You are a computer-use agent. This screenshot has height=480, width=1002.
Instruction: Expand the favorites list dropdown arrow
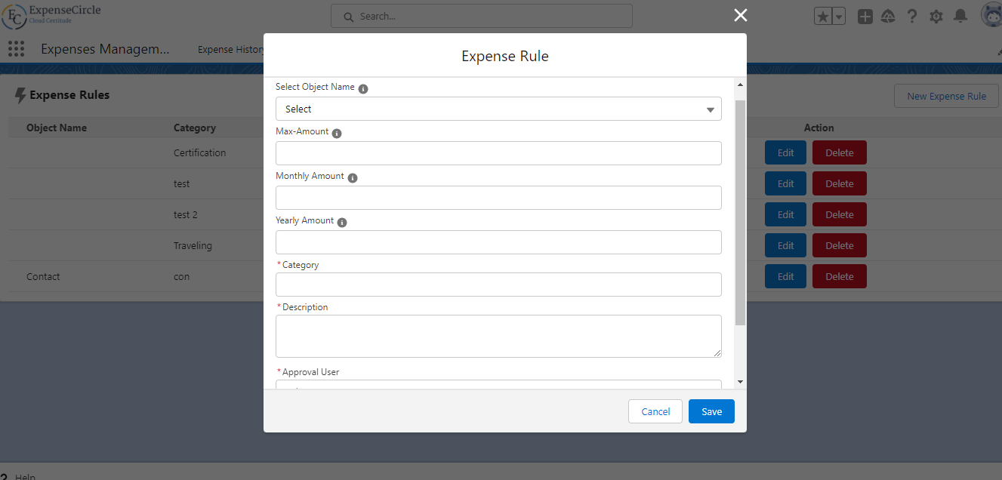[x=839, y=16]
